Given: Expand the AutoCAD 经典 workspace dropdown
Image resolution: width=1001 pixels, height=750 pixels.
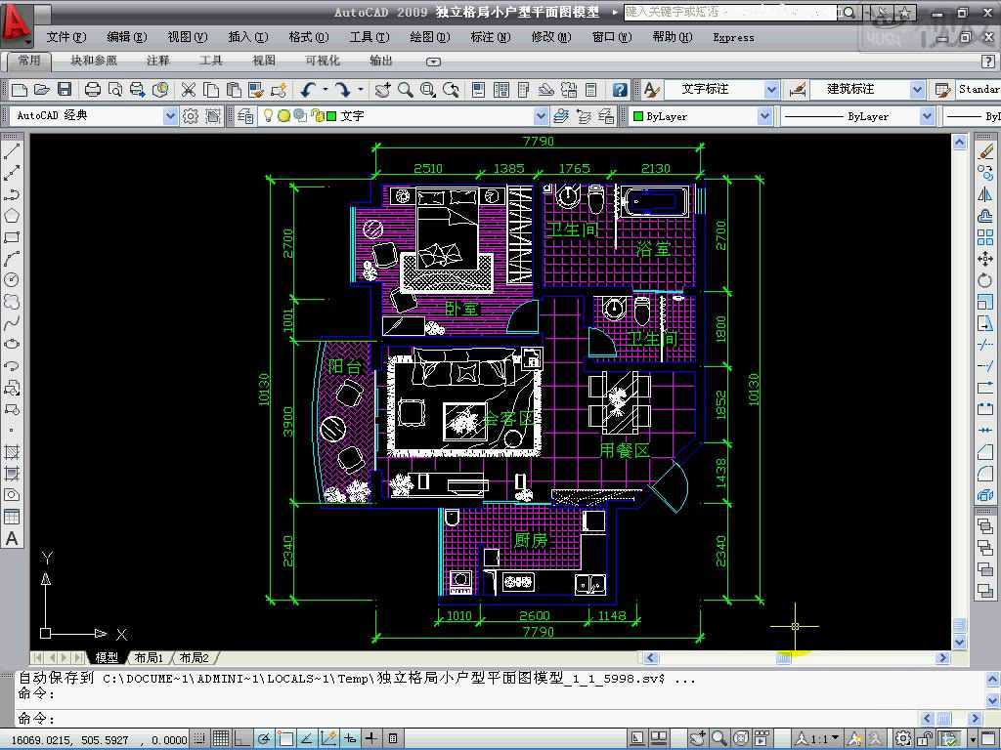Looking at the screenshot, I should pos(170,116).
